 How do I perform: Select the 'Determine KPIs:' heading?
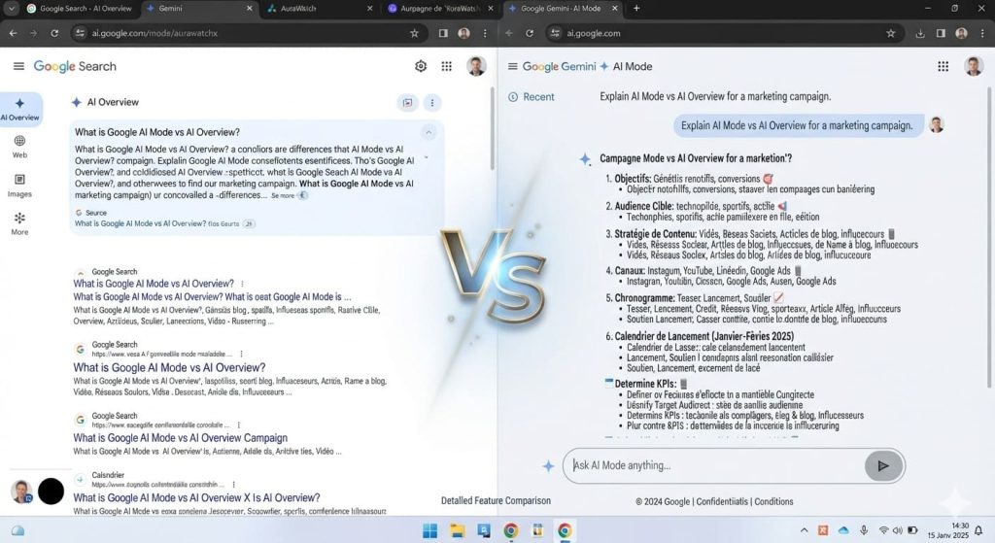click(x=644, y=384)
